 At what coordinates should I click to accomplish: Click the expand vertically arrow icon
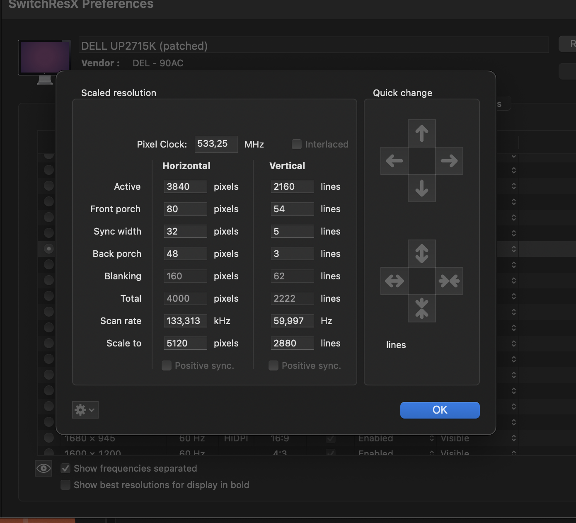point(422,254)
